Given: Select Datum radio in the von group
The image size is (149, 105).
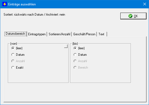Looking at the screenshot, I should tap(18, 55).
